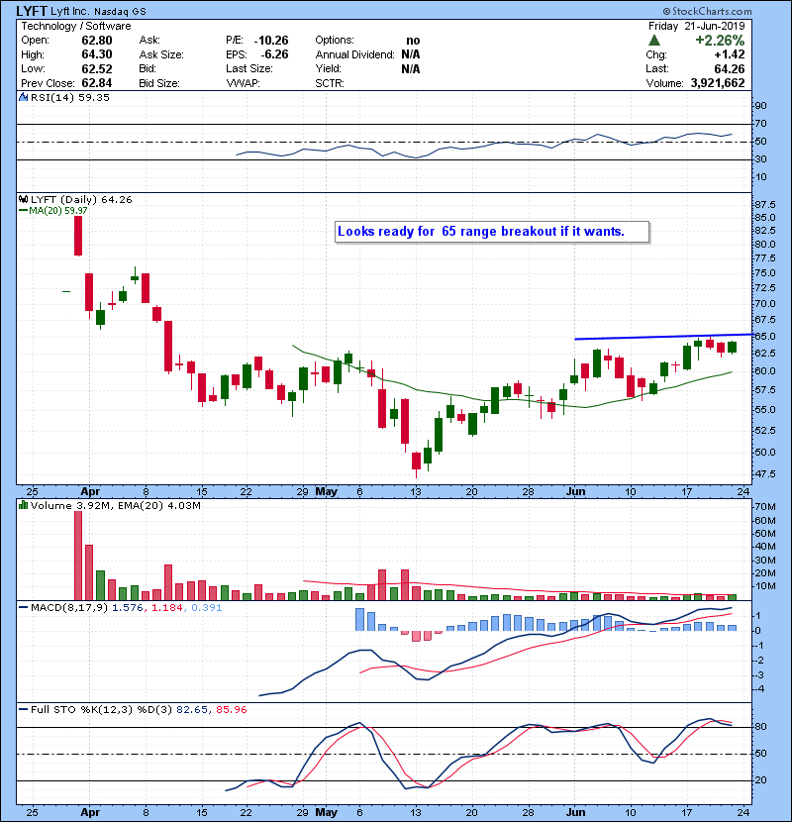Click the 'Volume 3.92M, EMA(20) 4.03M' legend
792x822 pixels.
tap(115, 506)
